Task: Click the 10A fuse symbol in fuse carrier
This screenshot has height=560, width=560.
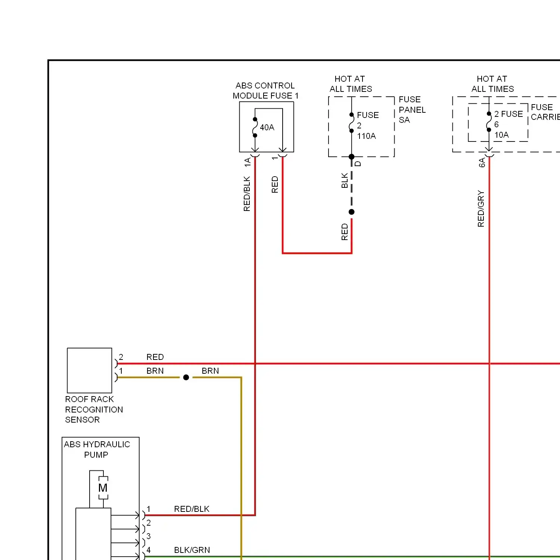Action: coord(489,122)
